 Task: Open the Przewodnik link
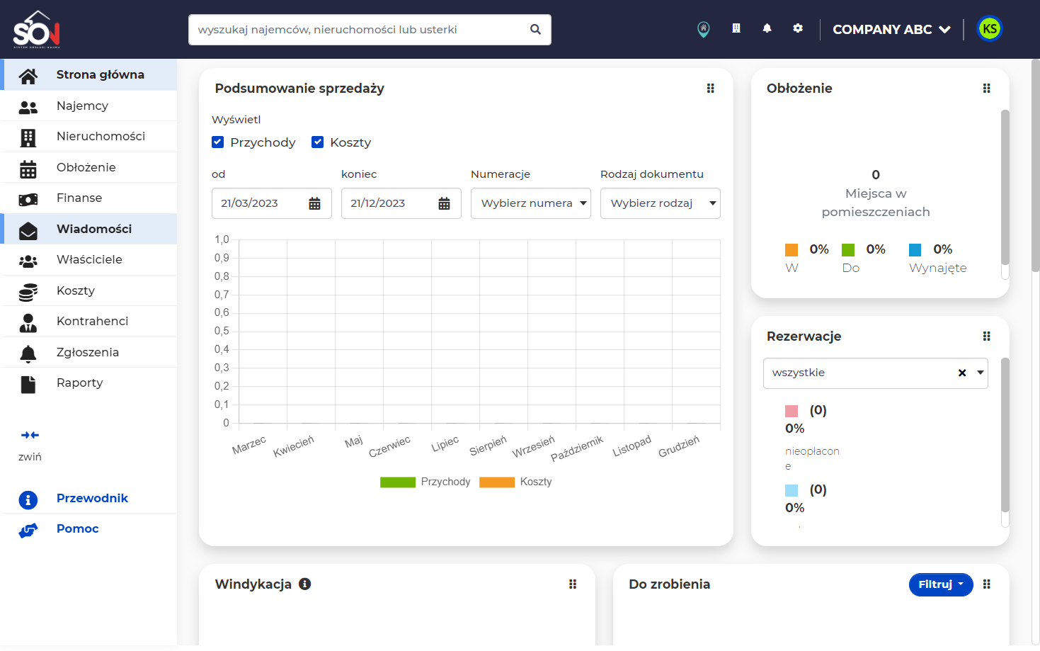pos(92,498)
